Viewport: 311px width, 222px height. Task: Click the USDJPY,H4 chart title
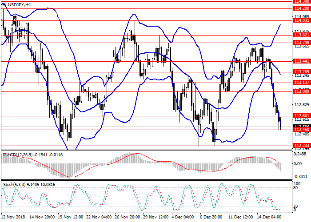tap(17, 4)
